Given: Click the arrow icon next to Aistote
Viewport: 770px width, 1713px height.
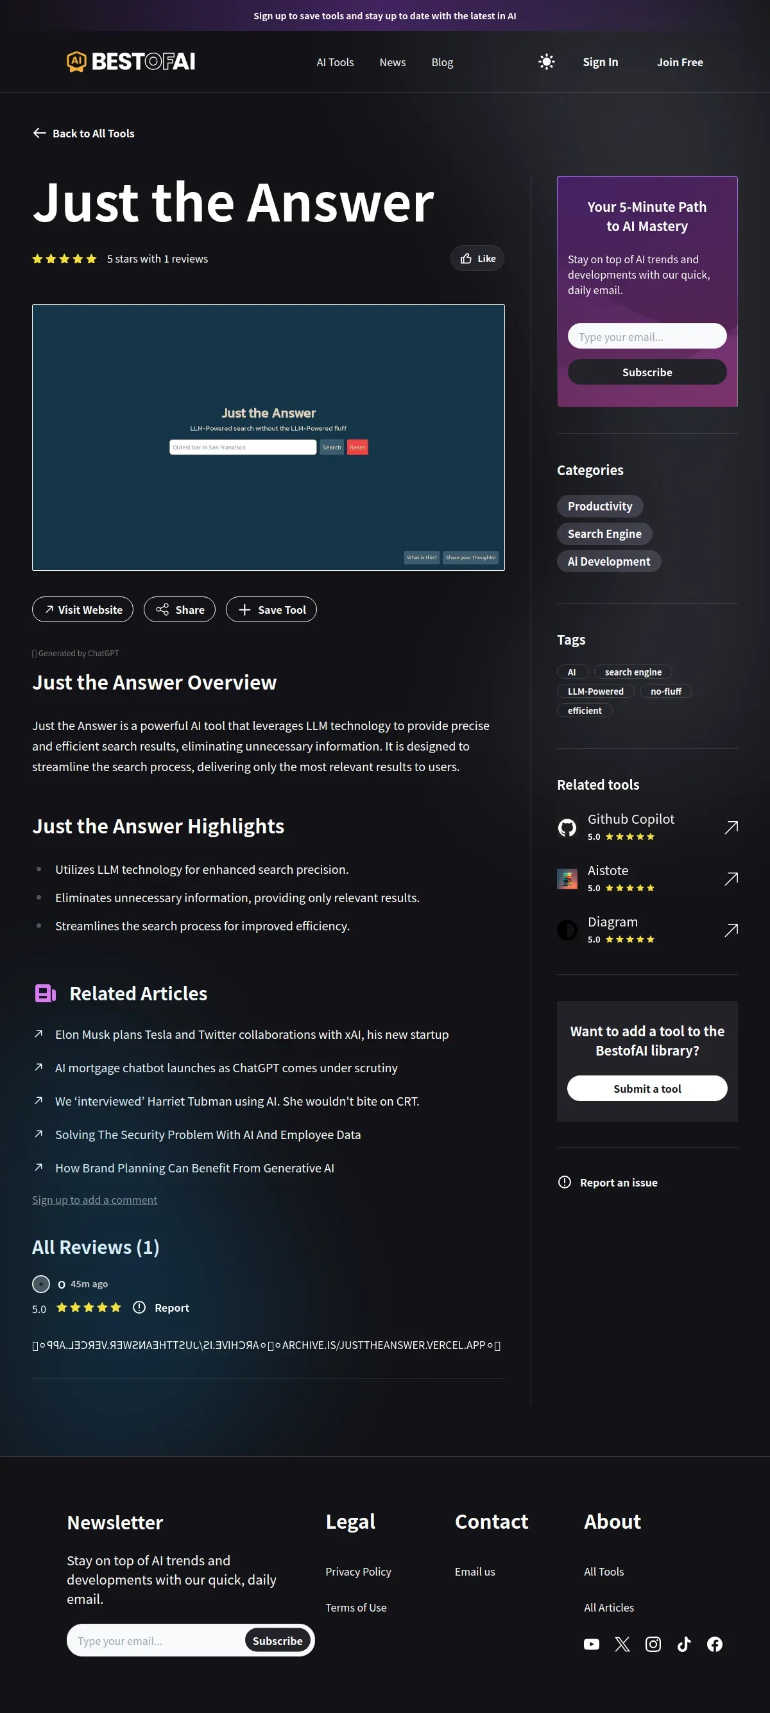Looking at the screenshot, I should point(731,879).
